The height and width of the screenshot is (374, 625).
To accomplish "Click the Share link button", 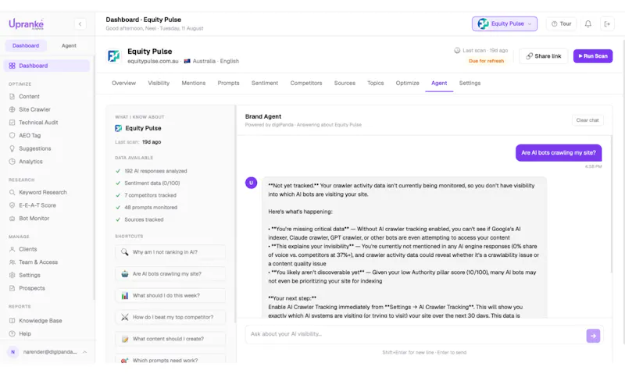I will pyautogui.click(x=543, y=56).
